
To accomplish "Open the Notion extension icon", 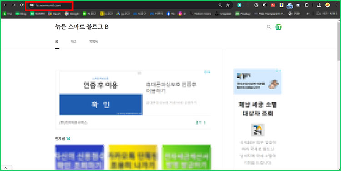I will coord(256,5).
